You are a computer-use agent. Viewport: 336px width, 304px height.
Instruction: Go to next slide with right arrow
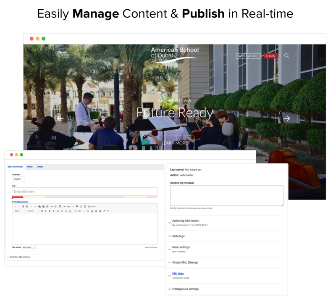(287, 118)
